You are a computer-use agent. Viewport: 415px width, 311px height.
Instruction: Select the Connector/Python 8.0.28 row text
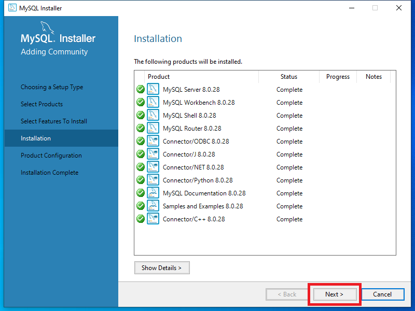click(198, 180)
